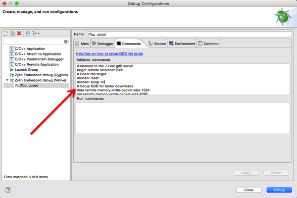297x198 pixels.
Task: Click inside the 'Initialize' commands text area
Action: point(183,79)
